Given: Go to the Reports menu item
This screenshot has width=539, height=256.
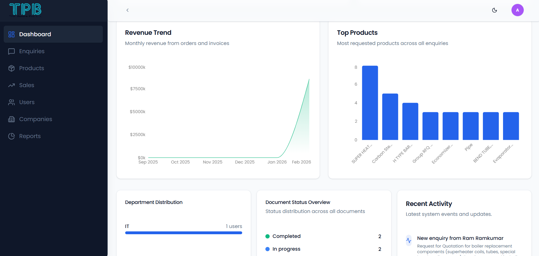Looking at the screenshot, I should 30,136.
